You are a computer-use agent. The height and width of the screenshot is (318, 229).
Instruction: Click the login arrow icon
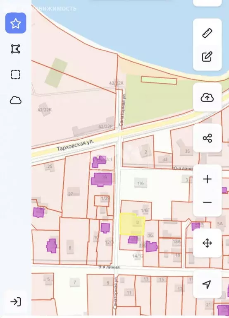pos(16,302)
